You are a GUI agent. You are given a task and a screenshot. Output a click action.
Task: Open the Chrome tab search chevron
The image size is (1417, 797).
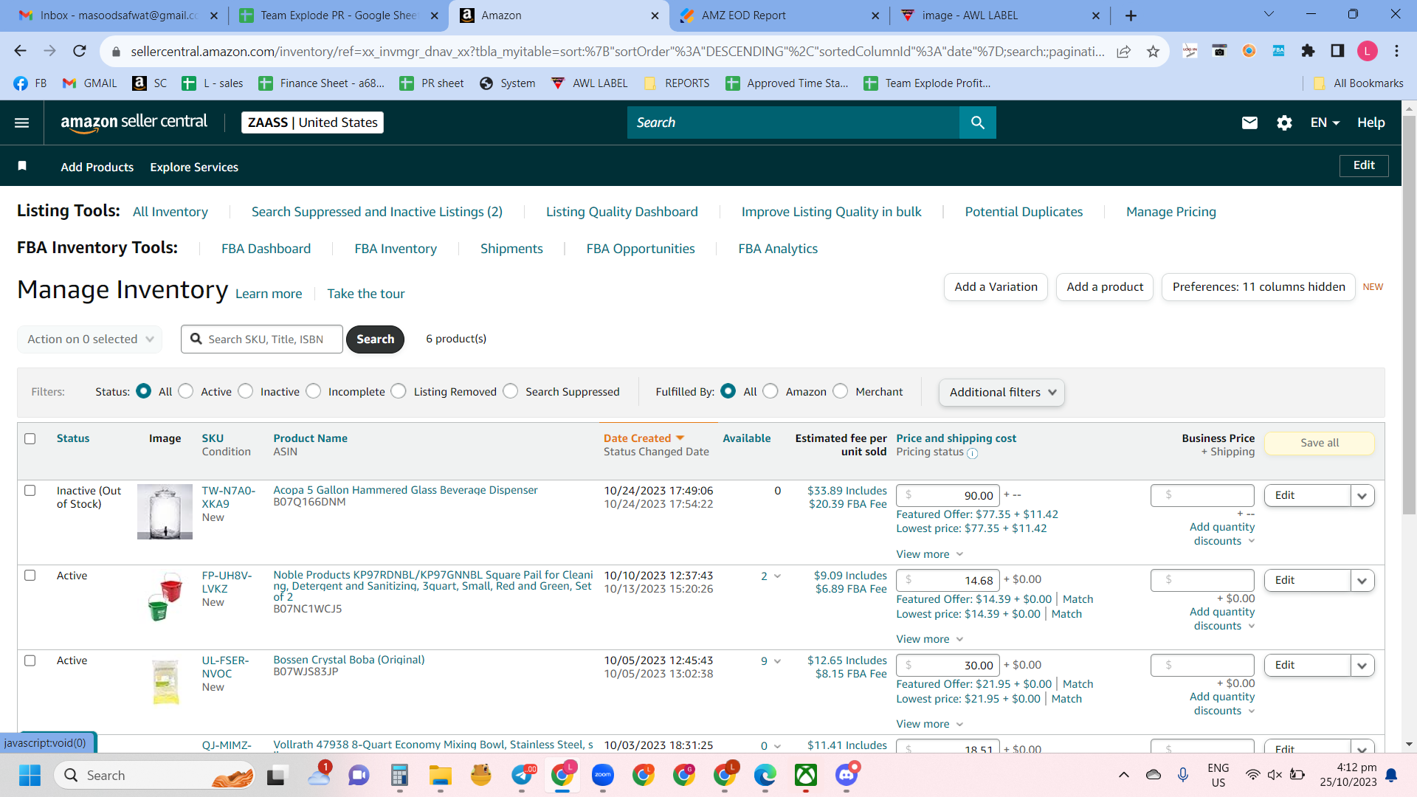point(1269,15)
